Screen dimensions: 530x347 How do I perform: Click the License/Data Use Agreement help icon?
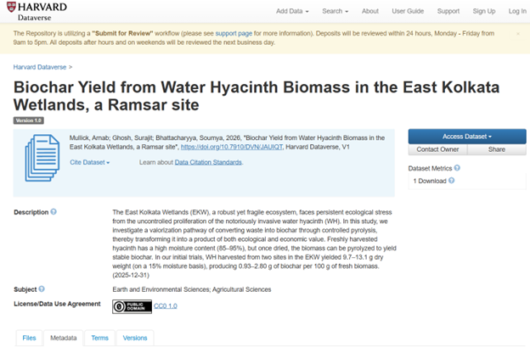104,303
